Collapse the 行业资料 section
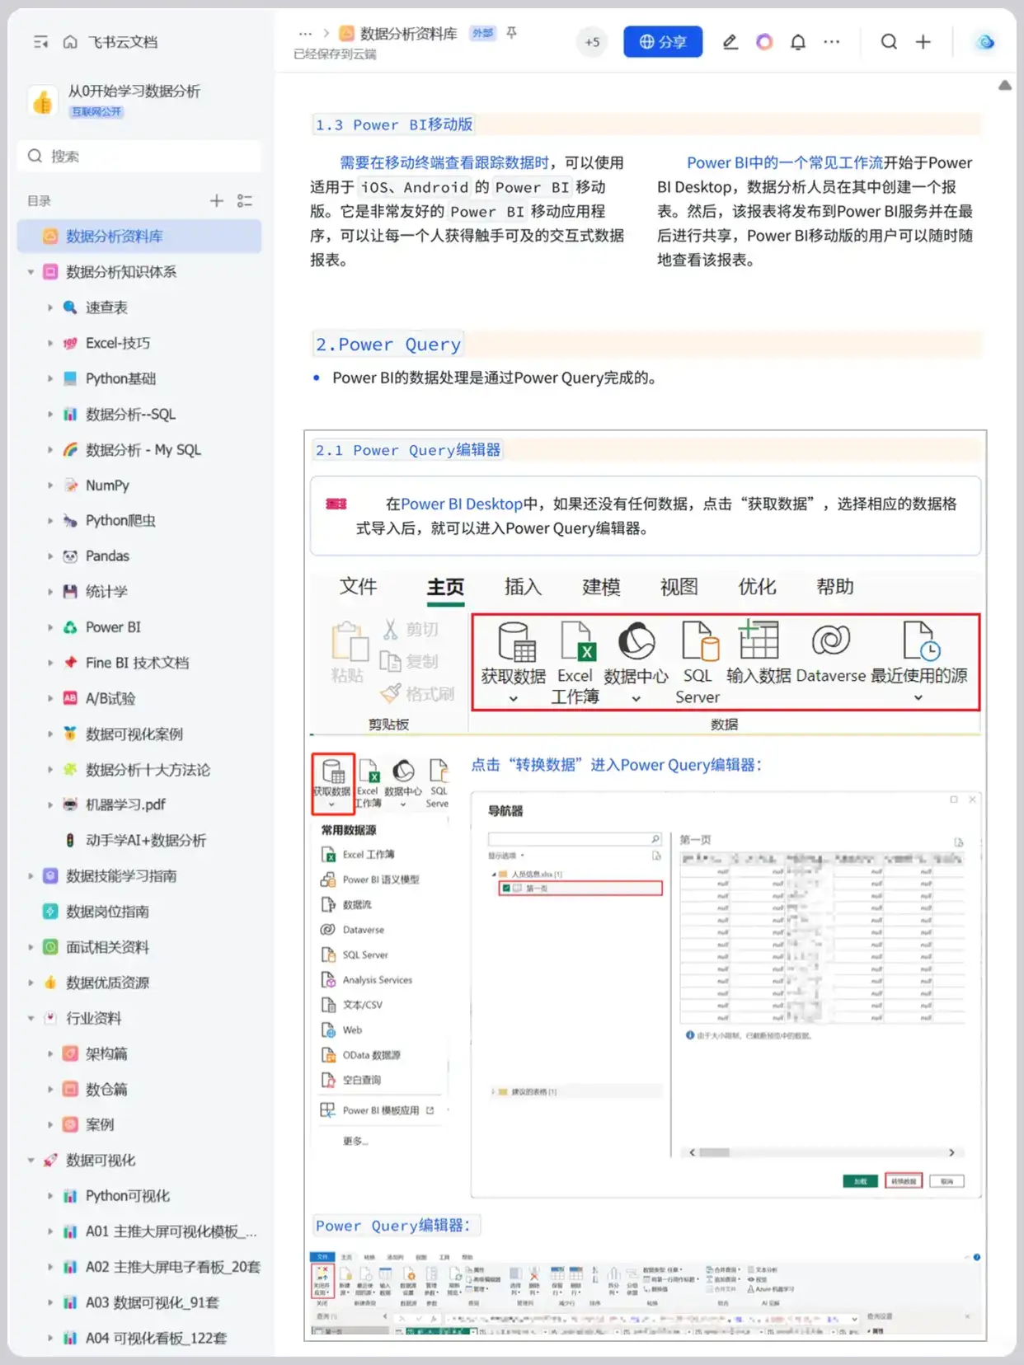 tap(31, 1018)
